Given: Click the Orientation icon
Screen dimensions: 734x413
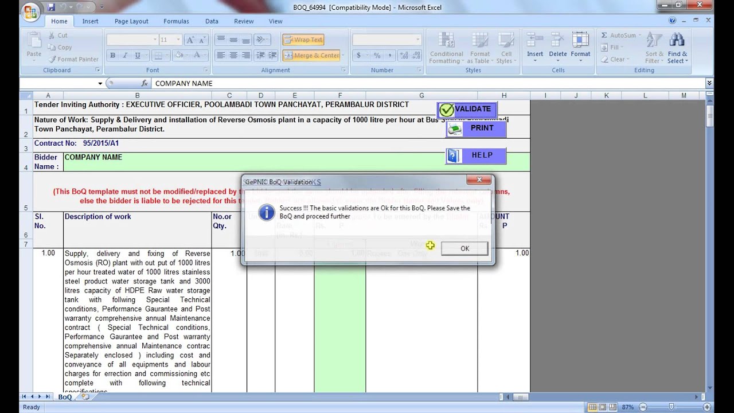Looking at the screenshot, I should coord(261,40).
